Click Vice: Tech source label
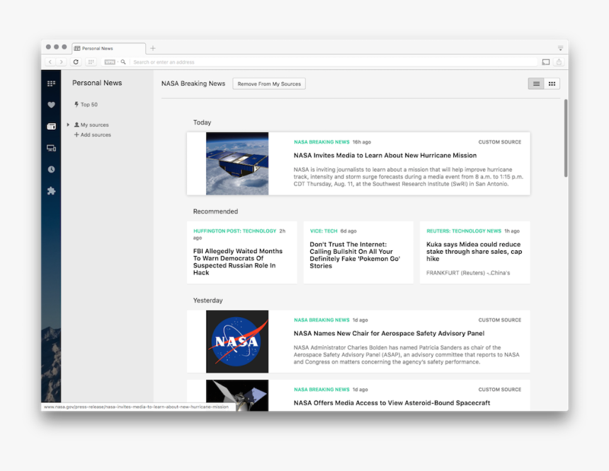Screen dimensions: 609x471 pyautogui.click(x=324, y=231)
